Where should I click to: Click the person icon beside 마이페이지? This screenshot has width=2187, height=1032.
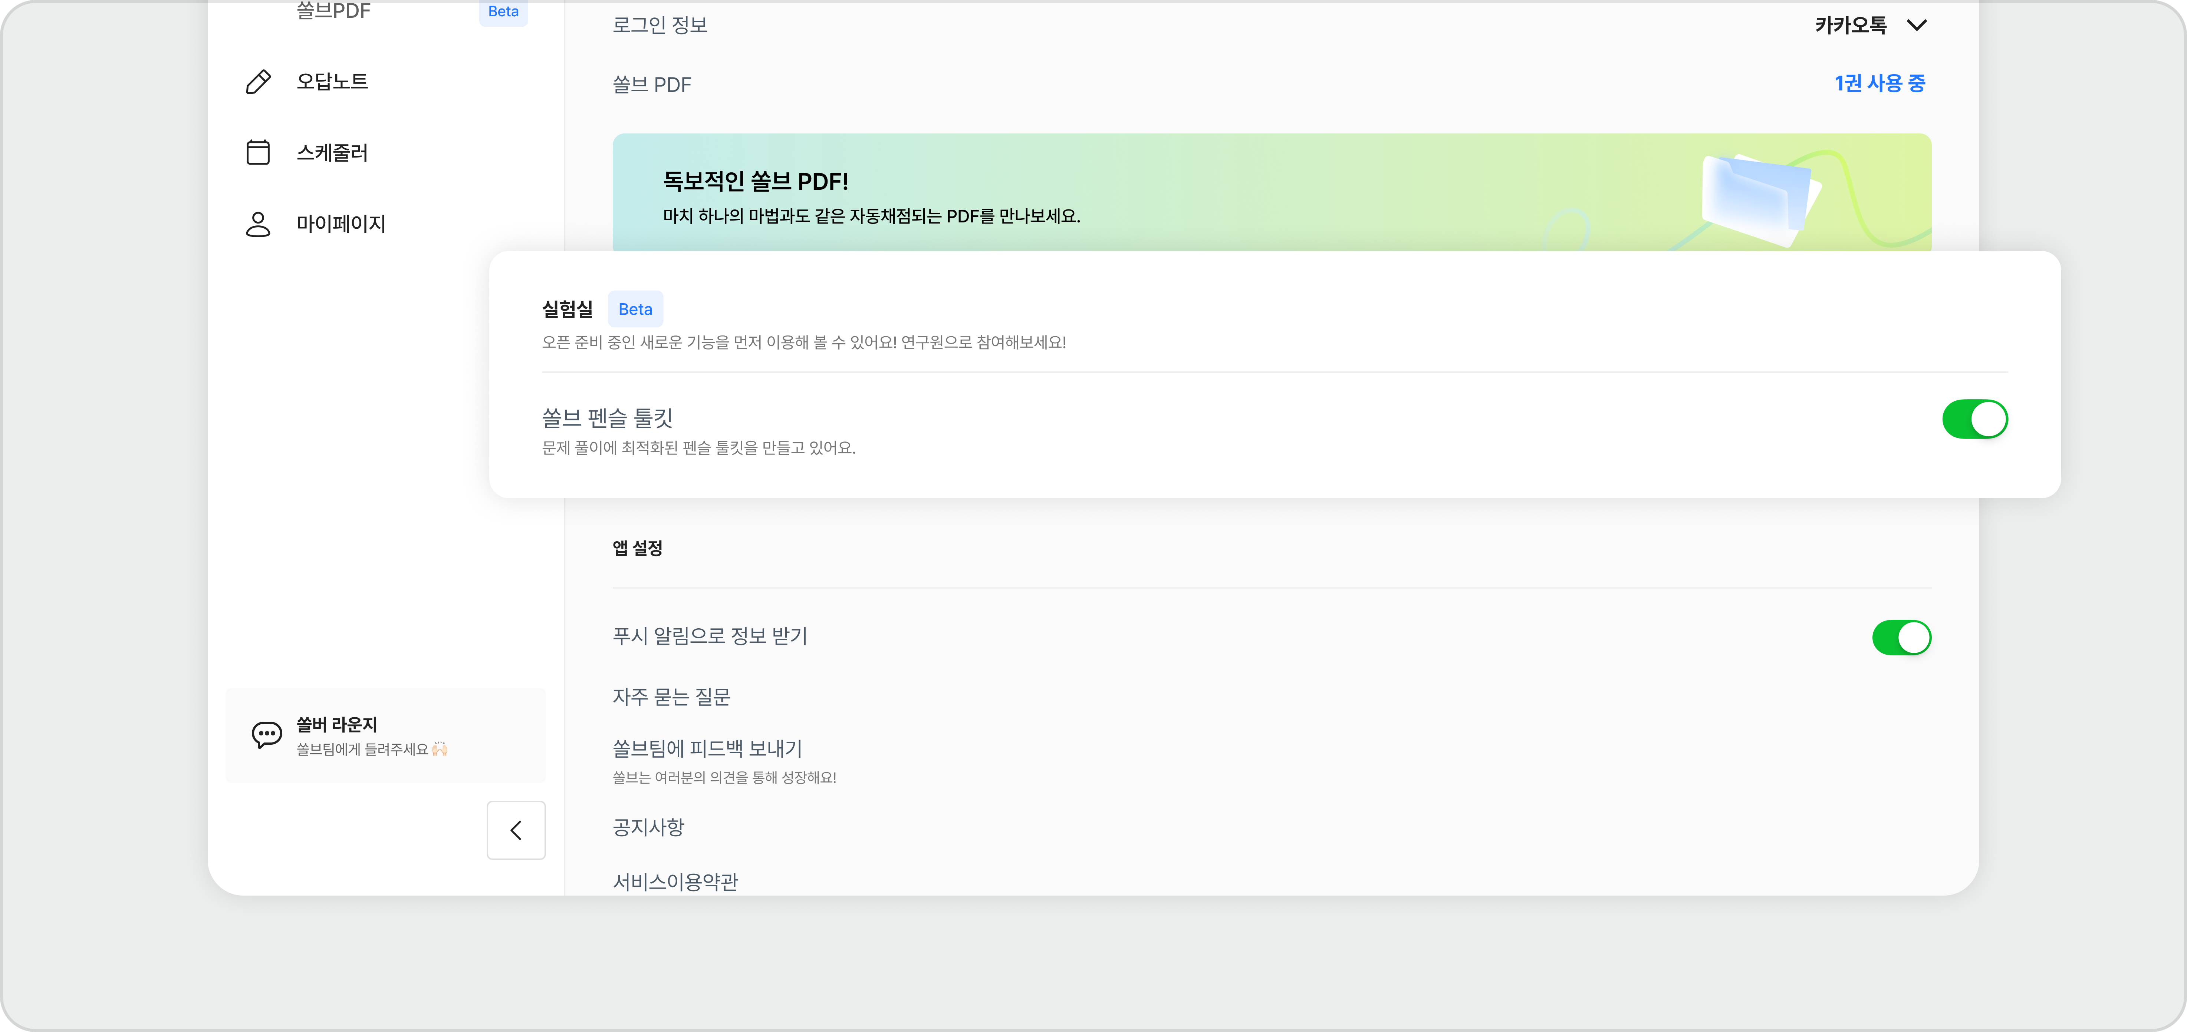pos(258,224)
